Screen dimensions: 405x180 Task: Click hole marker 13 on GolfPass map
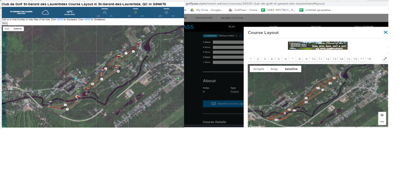coord(289,109)
